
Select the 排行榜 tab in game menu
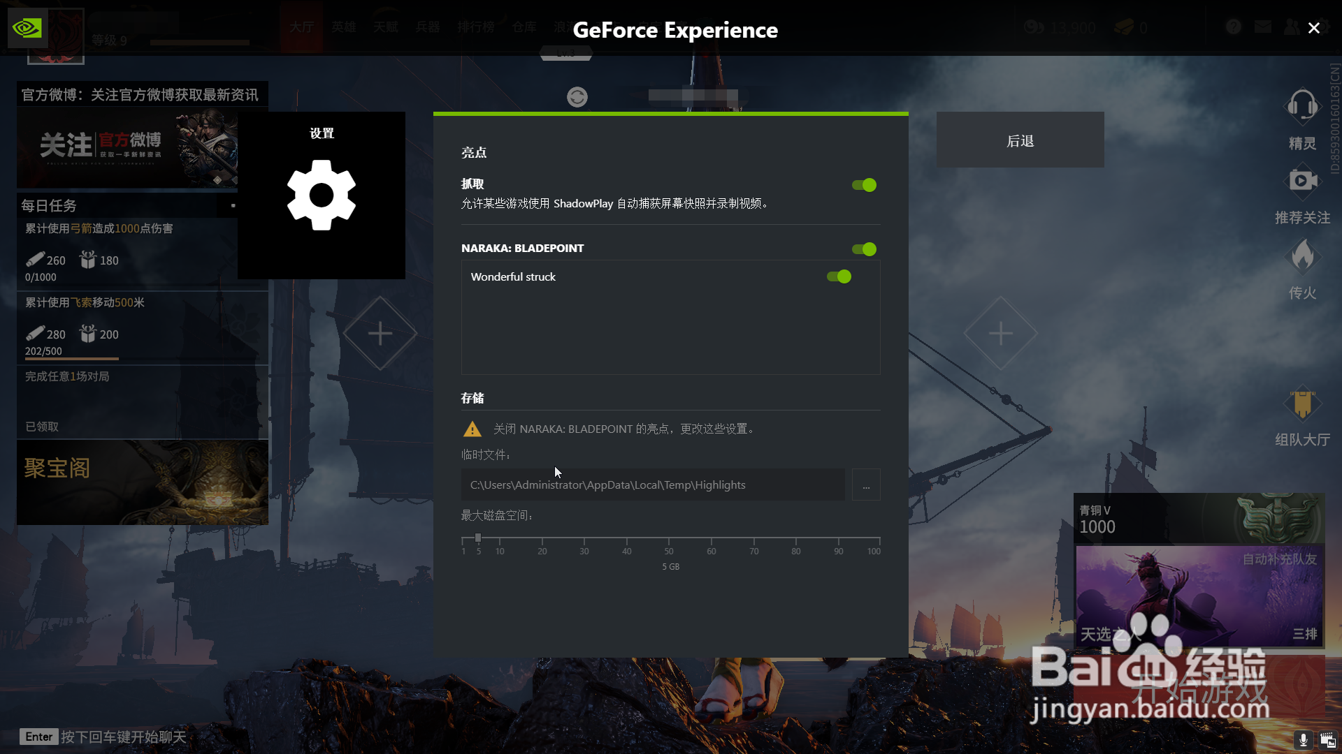[476, 27]
